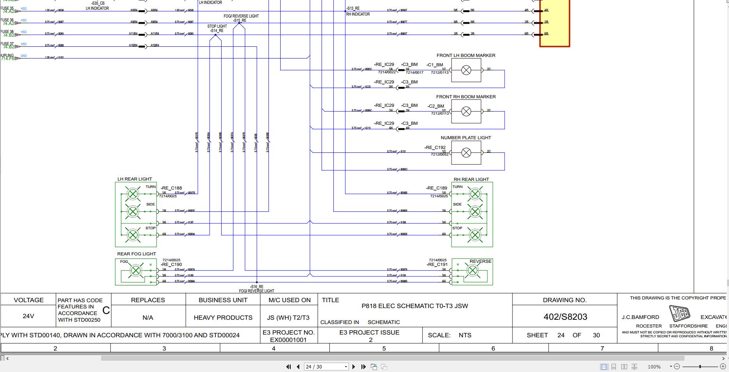Click the -RE_C192 connector label
Image resolution: width=729 pixels, height=372 pixels.
tap(435, 147)
